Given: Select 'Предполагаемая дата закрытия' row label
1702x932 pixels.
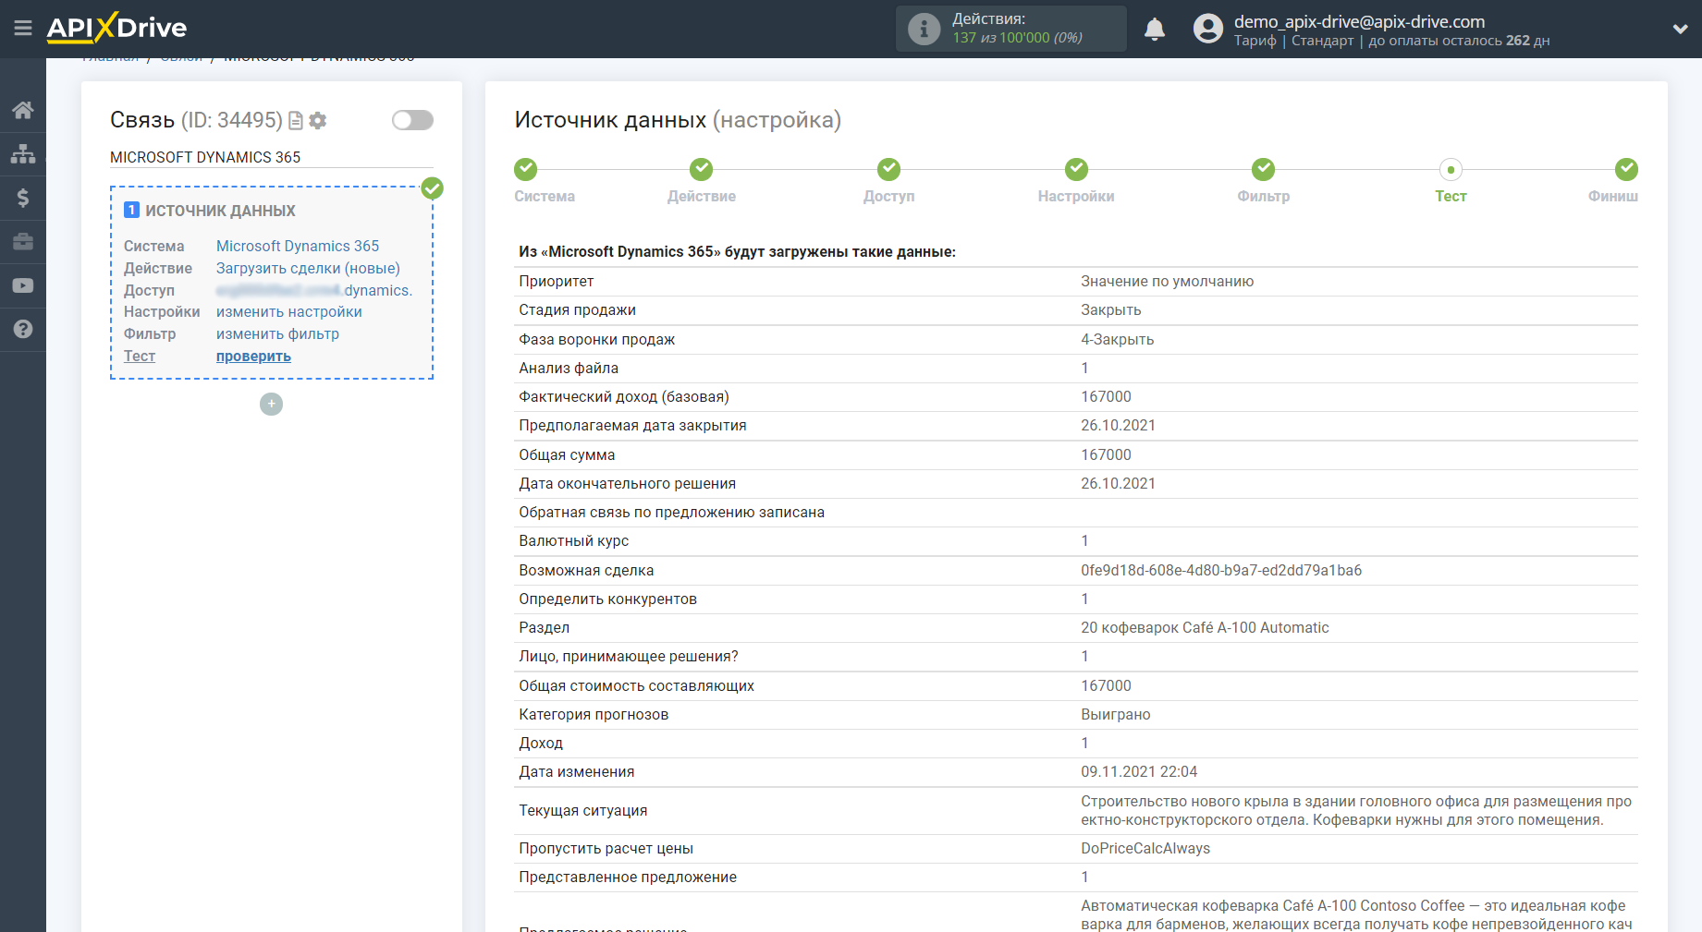Looking at the screenshot, I should (632, 425).
